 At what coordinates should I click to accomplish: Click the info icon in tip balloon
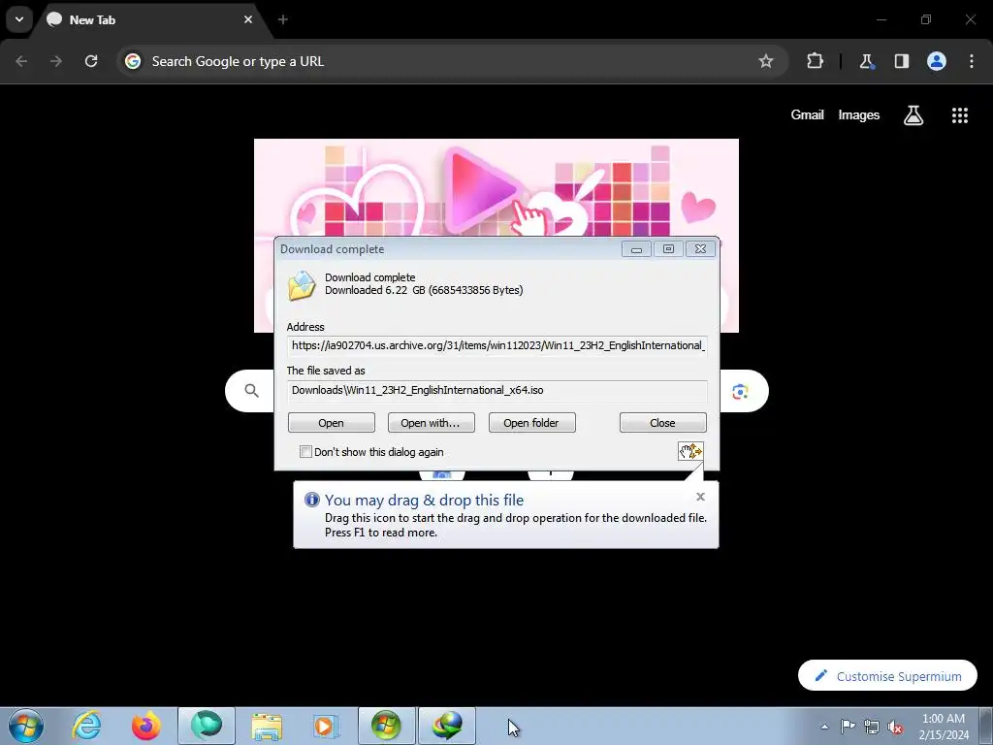click(312, 500)
